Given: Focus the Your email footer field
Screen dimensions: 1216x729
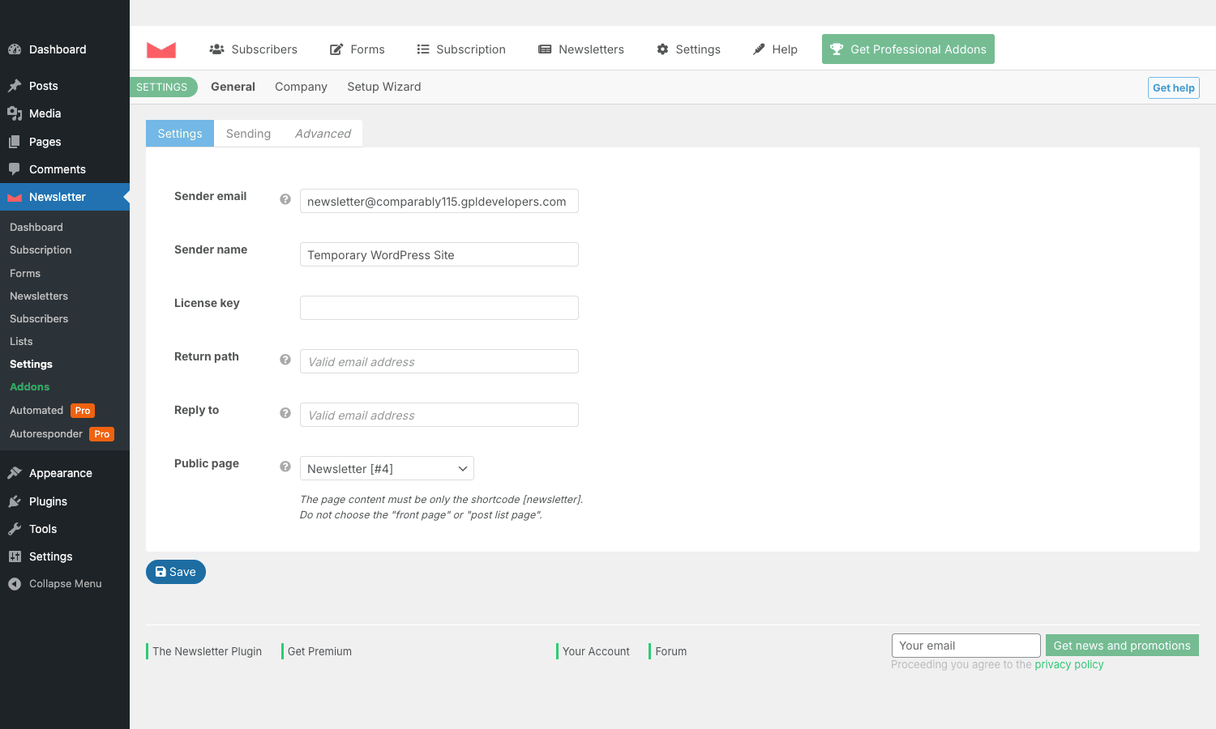Looking at the screenshot, I should (x=966, y=646).
